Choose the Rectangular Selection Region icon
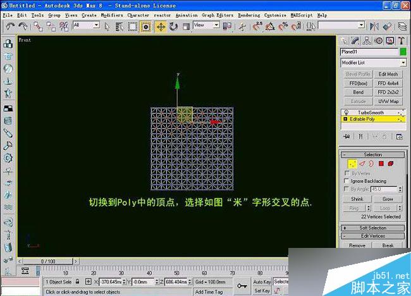This screenshot has width=411, height=296. [x=133, y=27]
